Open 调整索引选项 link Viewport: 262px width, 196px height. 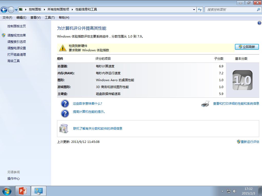tap(17, 42)
